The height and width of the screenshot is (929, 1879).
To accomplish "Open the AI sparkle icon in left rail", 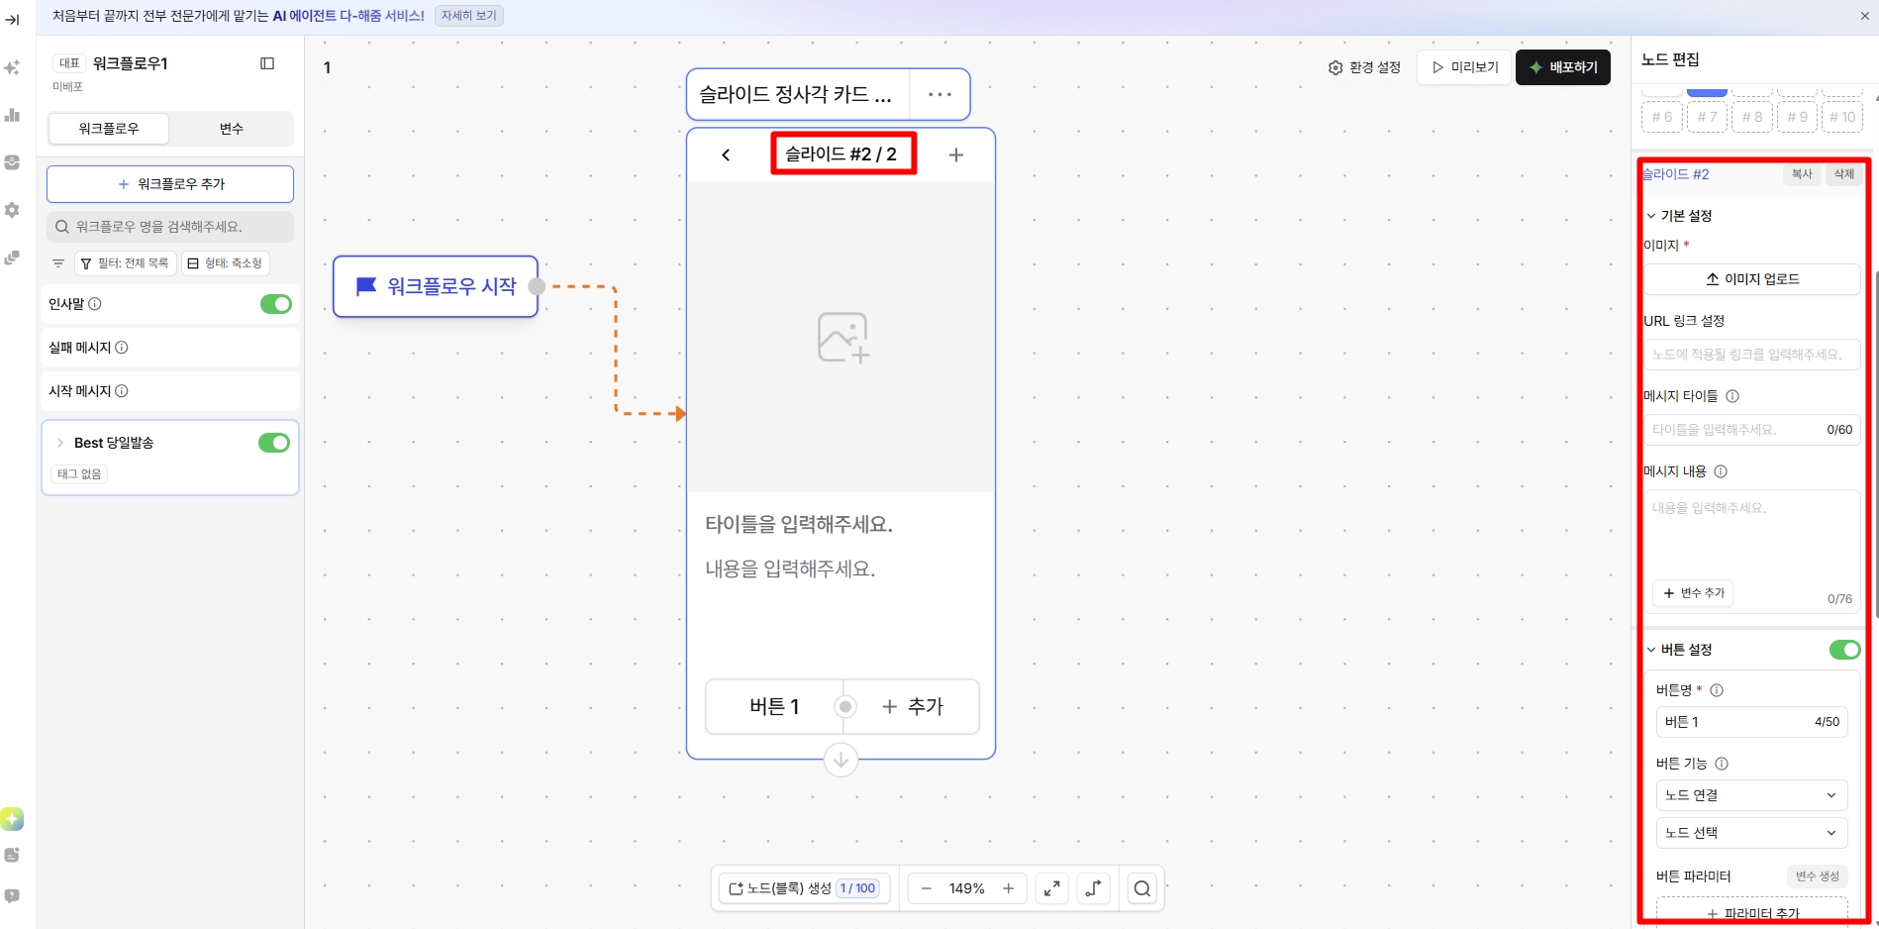I will [12, 67].
